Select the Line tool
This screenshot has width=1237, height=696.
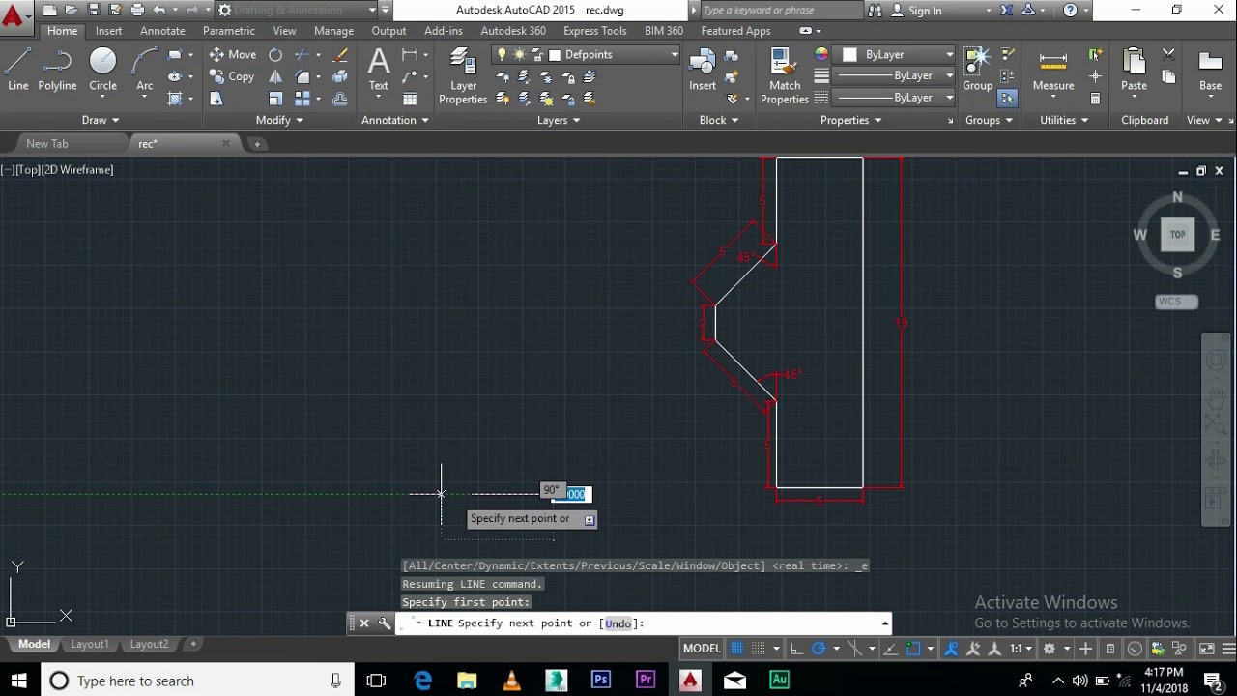point(18,70)
